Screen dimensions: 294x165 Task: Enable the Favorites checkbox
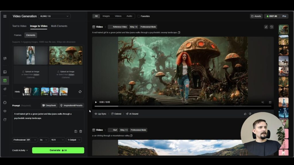pyautogui.click(x=139, y=16)
